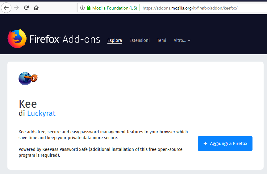This screenshot has width=267, height=174.
Task: Select the Temi tab
Action: (x=161, y=40)
